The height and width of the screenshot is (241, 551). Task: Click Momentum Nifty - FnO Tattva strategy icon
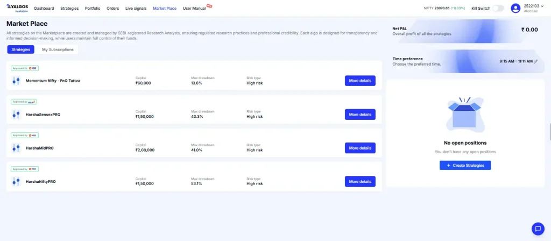coord(16,81)
